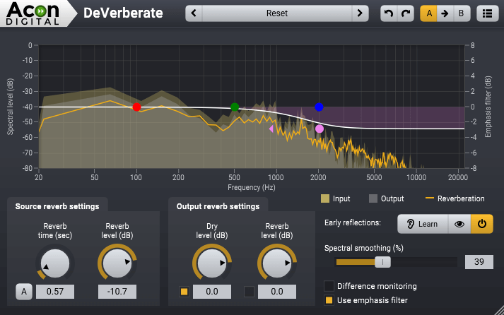Image resolution: width=504 pixels, height=315 pixels.
Task: Click the Learn early reflections button
Action: (x=423, y=224)
